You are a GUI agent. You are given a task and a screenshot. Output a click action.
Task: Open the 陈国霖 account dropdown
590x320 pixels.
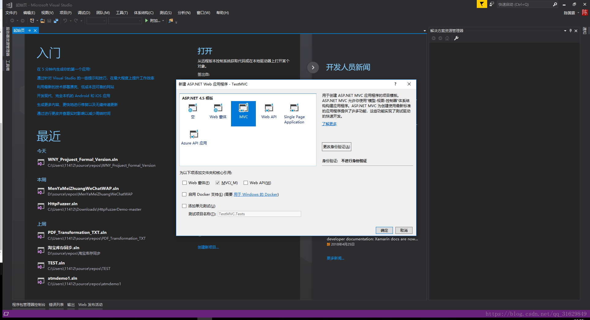[578, 13]
